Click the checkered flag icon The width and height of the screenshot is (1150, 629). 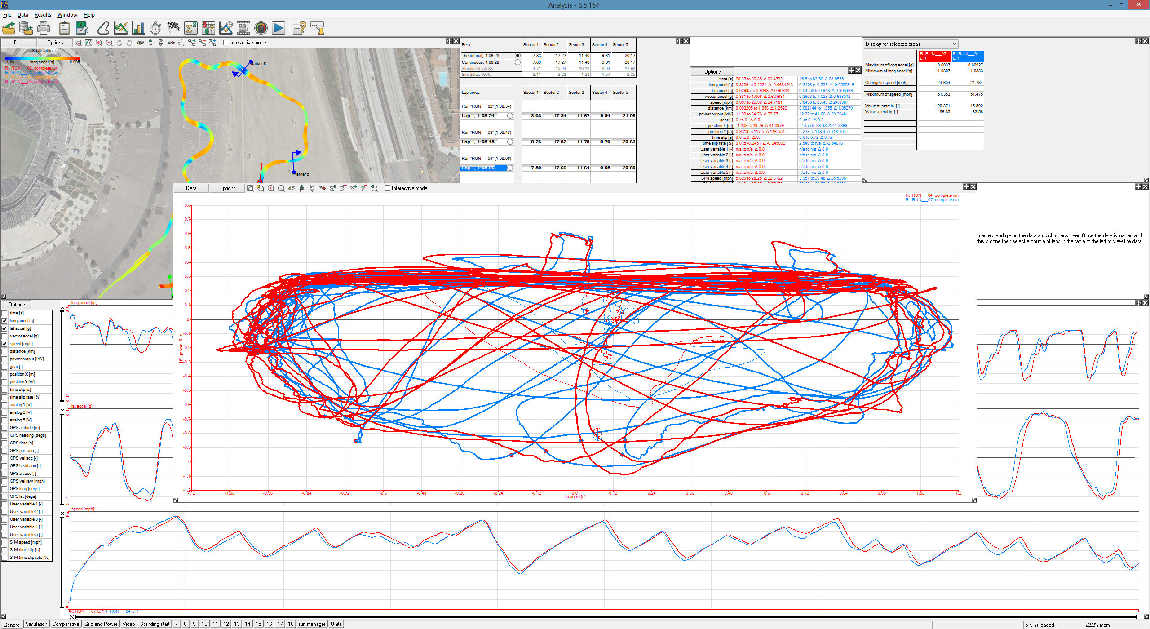[173, 28]
